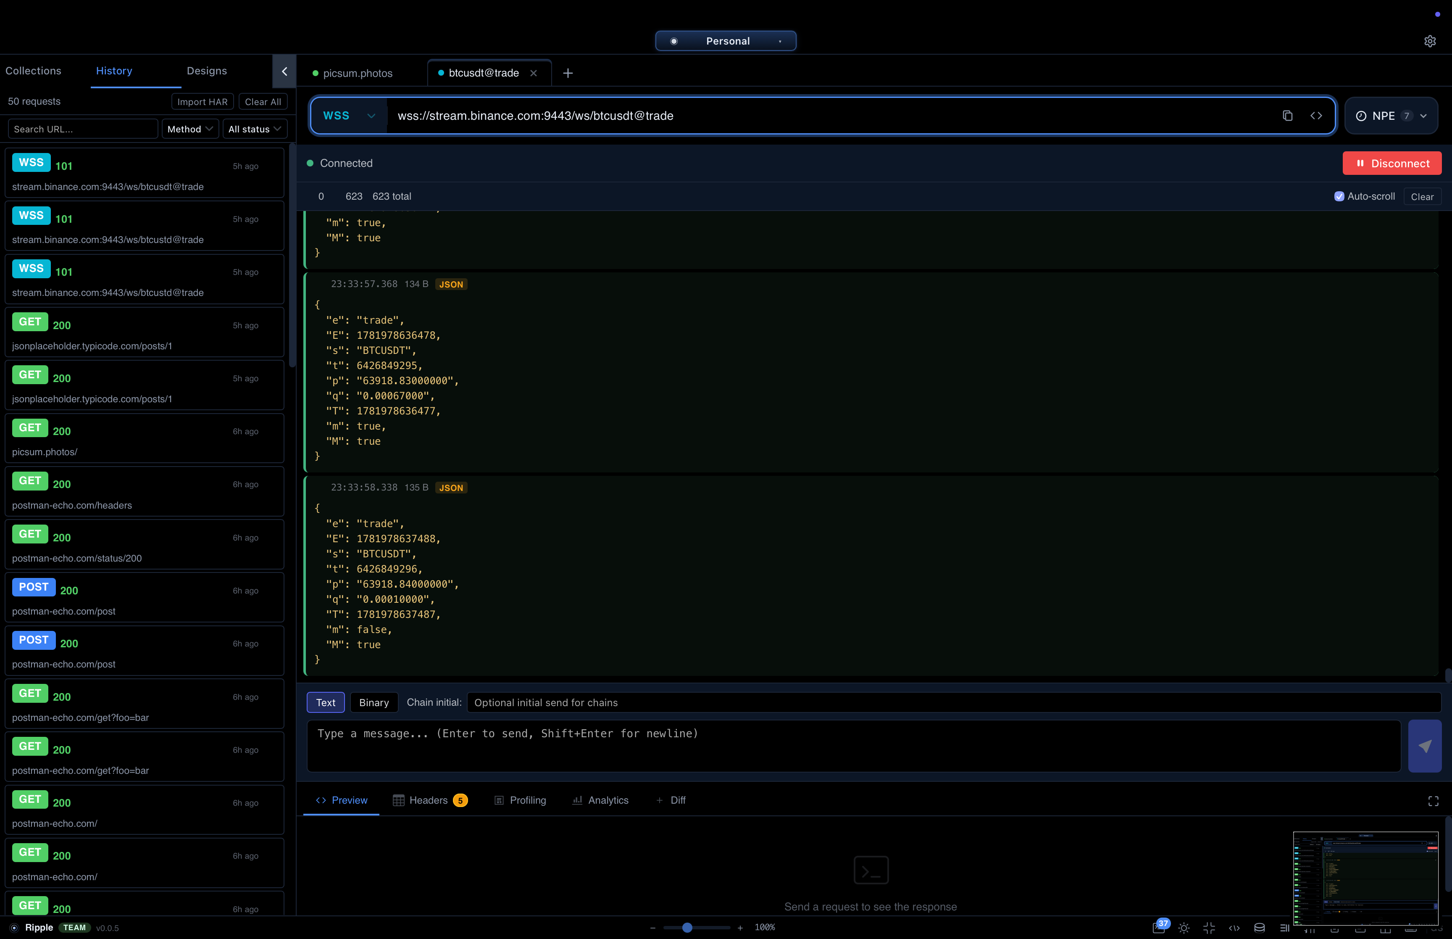1452x939 pixels.
Task: Click the green dot on the picsum.photos tab
Action: point(315,73)
